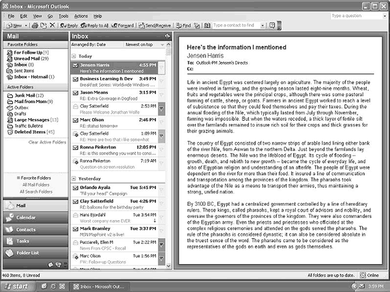Click the Find toolbar button
Viewport: 390px width, 292px height.
coord(183,25)
